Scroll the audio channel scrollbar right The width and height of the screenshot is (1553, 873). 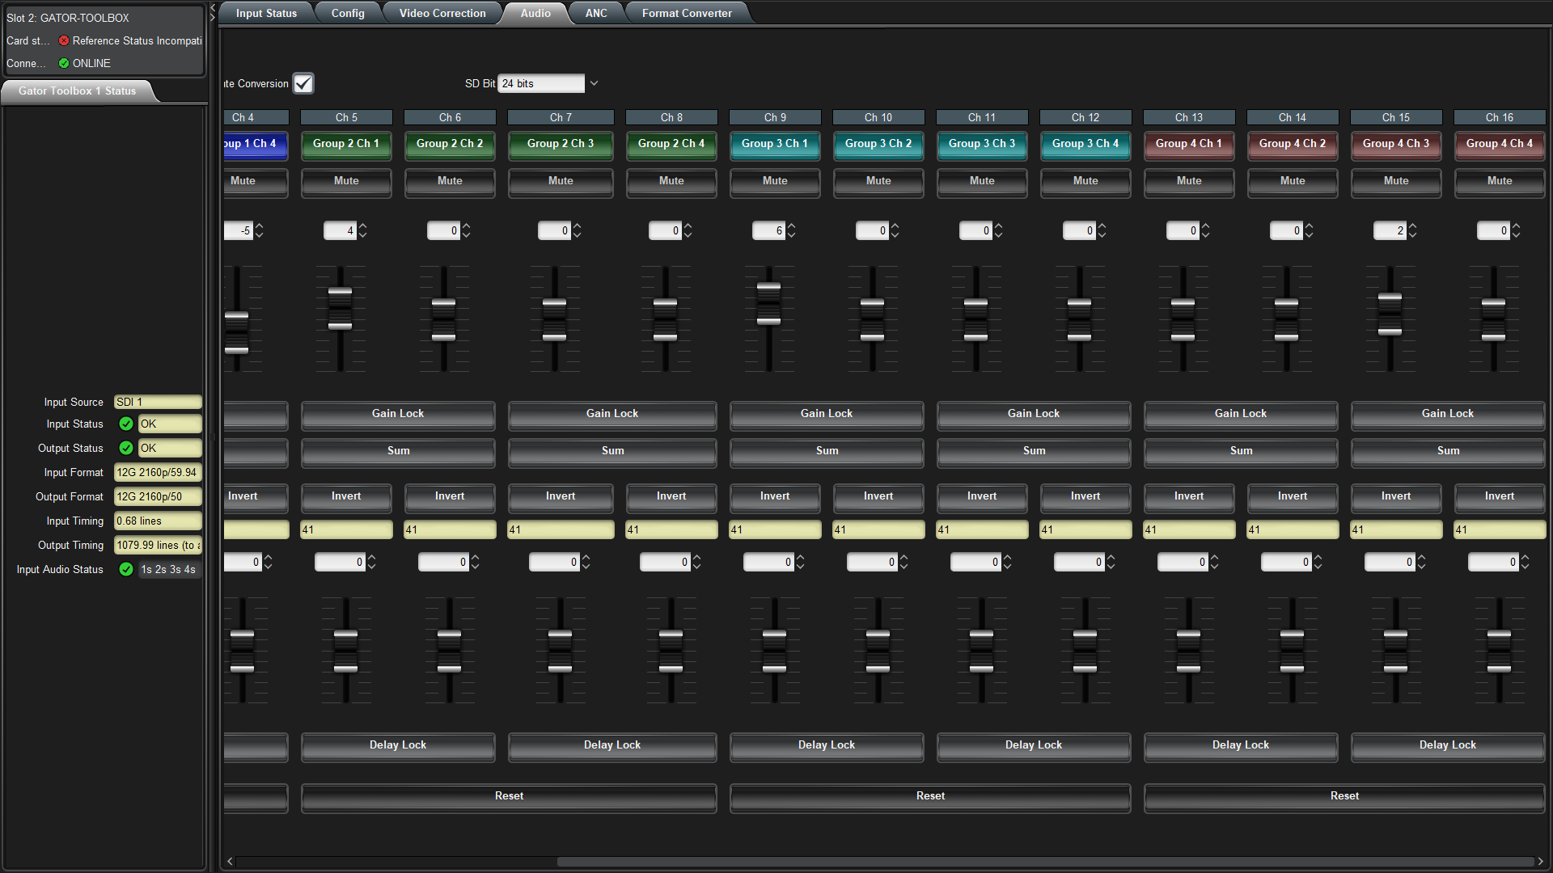click(1543, 861)
